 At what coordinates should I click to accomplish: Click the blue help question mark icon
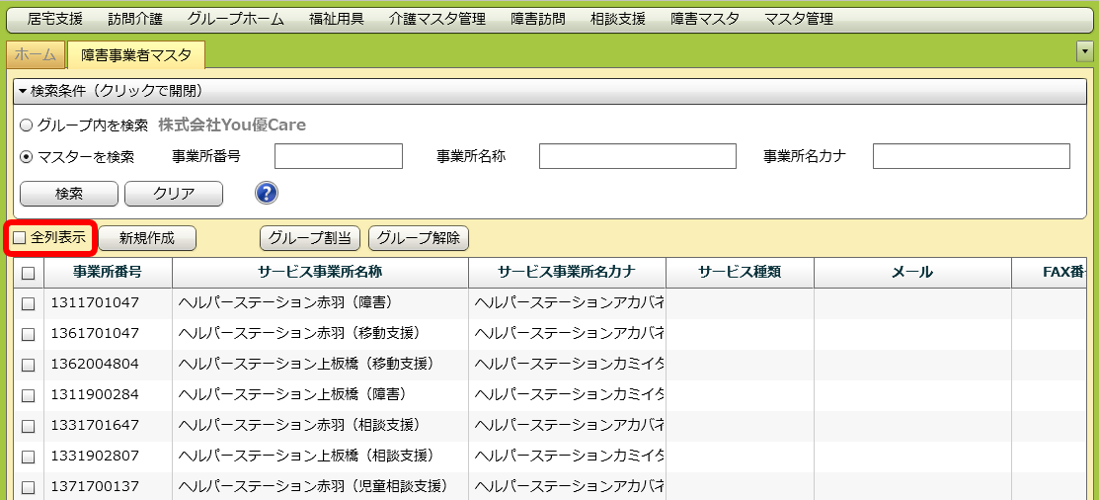point(266,193)
